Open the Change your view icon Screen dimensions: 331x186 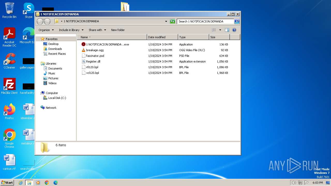click(x=214, y=30)
